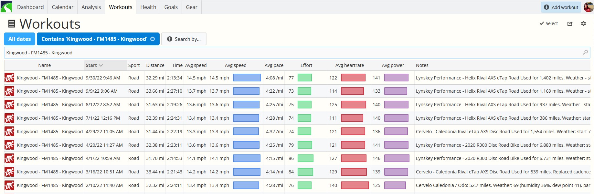The image size is (594, 194).
Task: Open the 'Search by...' filter dropdown
Action: pos(184,39)
